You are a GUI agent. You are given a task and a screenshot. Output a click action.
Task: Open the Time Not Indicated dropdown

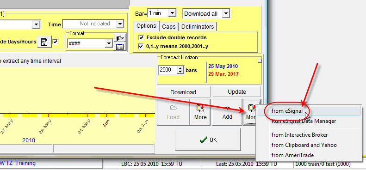click(120, 24)
